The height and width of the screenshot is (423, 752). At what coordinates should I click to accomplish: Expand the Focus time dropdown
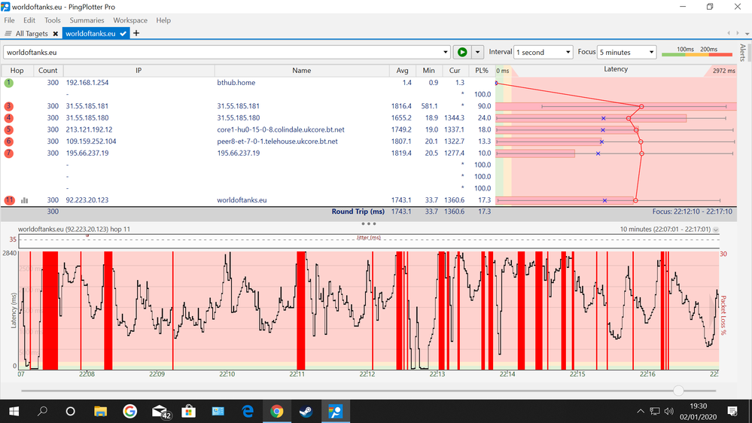coord(650,53)
